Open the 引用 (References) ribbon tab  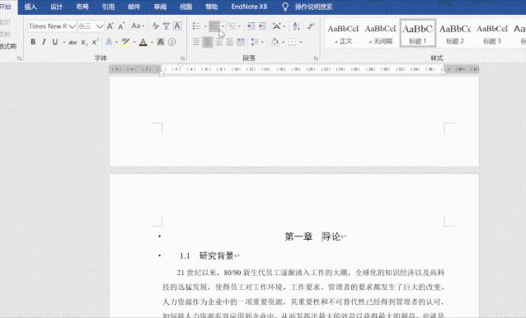click(108, 7)
